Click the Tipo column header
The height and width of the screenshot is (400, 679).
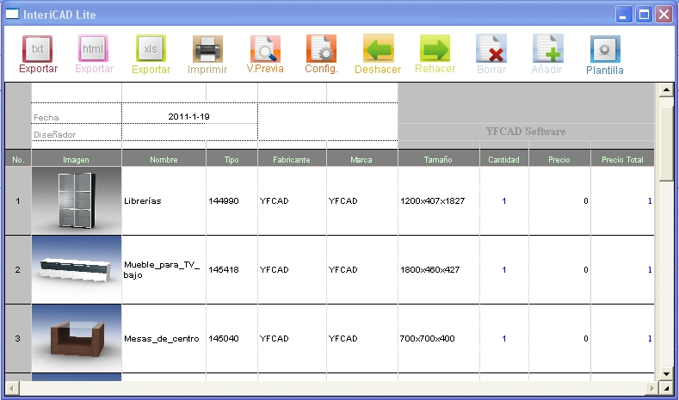pyautogui.click(x=231, y=159)
